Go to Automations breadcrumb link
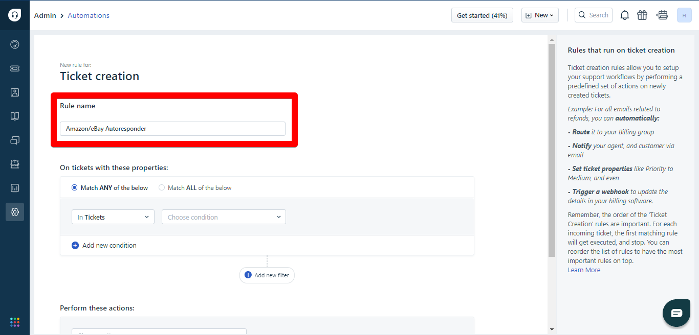Screen dimensions: 699x335 [89, 15]
